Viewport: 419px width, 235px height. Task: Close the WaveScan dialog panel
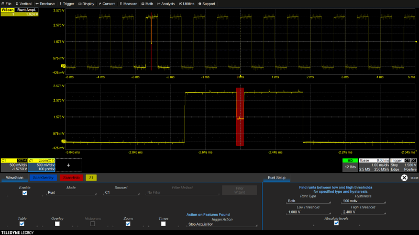tap(404, 178)
